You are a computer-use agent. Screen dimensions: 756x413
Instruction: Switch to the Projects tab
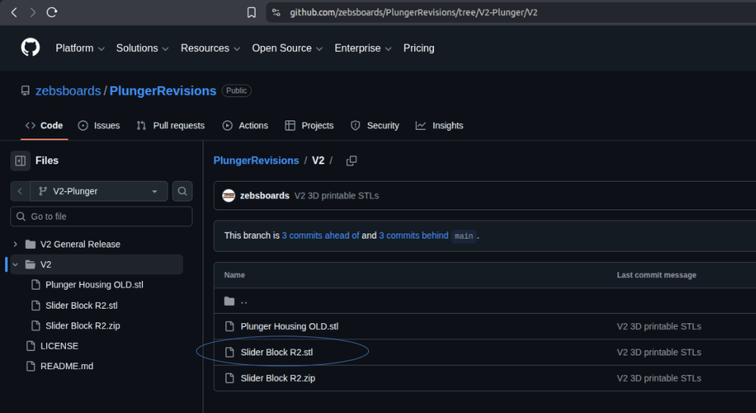[x=309, y=125]
